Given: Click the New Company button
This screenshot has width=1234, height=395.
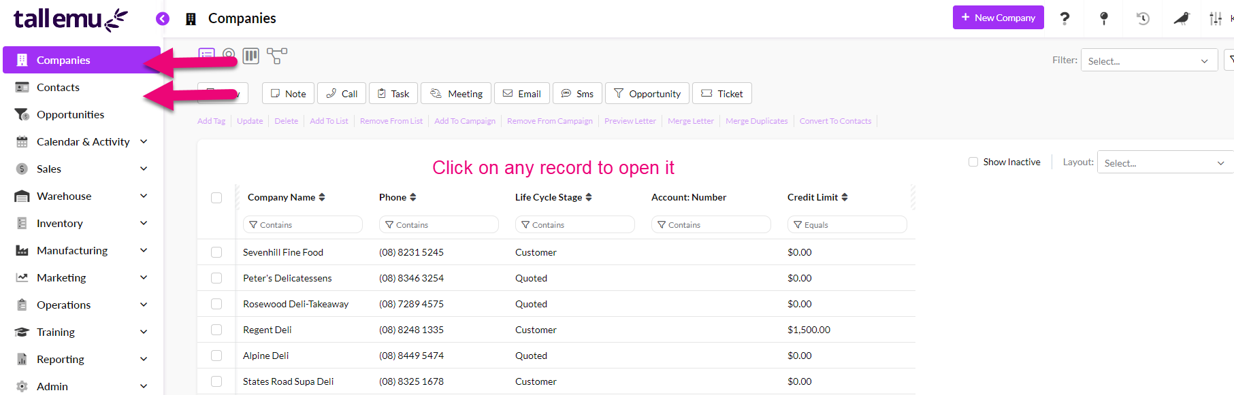Looking at the screenshot, I should pyautogui.click(x=998, y=18).
